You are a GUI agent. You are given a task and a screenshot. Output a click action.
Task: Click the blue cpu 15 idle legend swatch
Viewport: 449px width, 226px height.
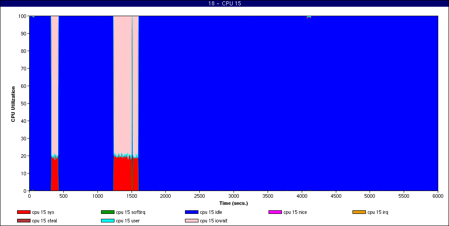point(192,212)
